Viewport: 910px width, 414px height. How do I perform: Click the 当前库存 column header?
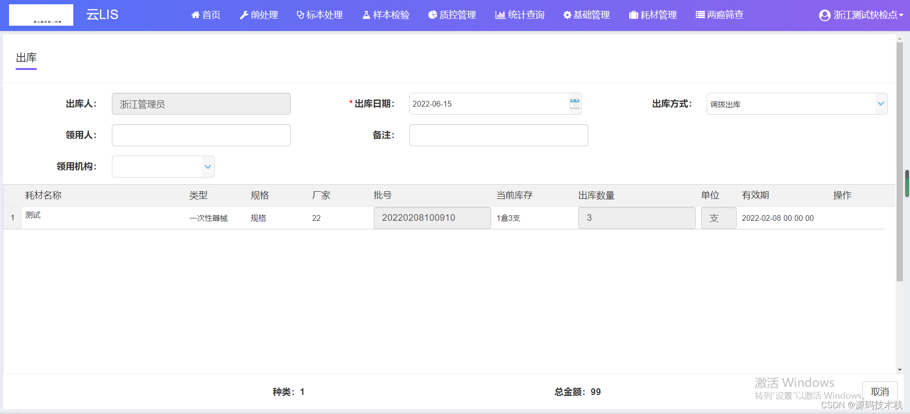[x=514, y=195]
